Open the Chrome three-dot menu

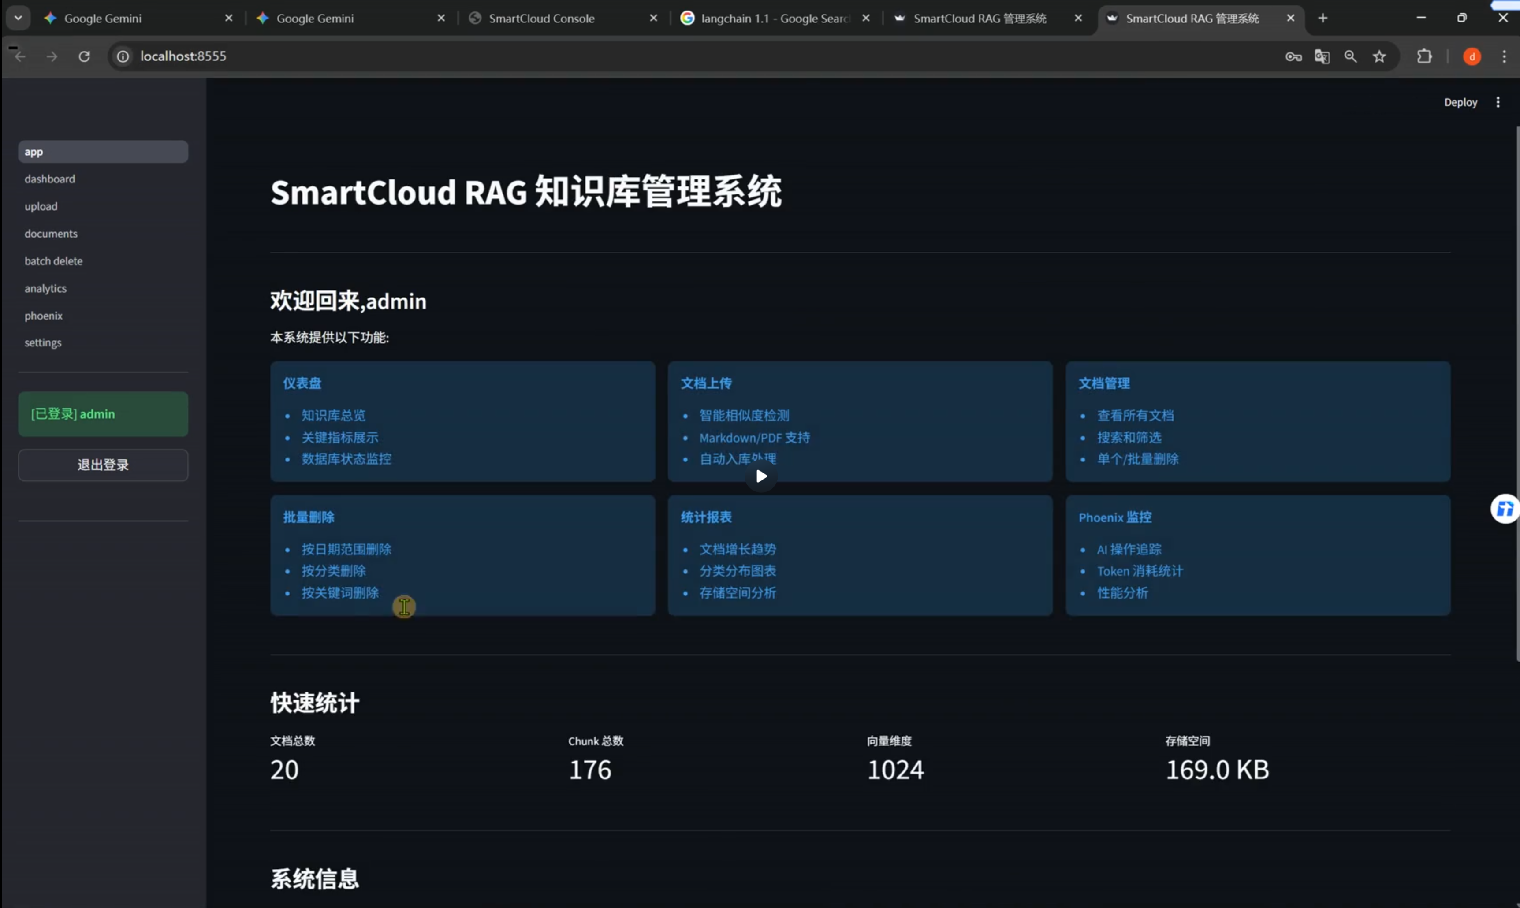point(1504,56)
